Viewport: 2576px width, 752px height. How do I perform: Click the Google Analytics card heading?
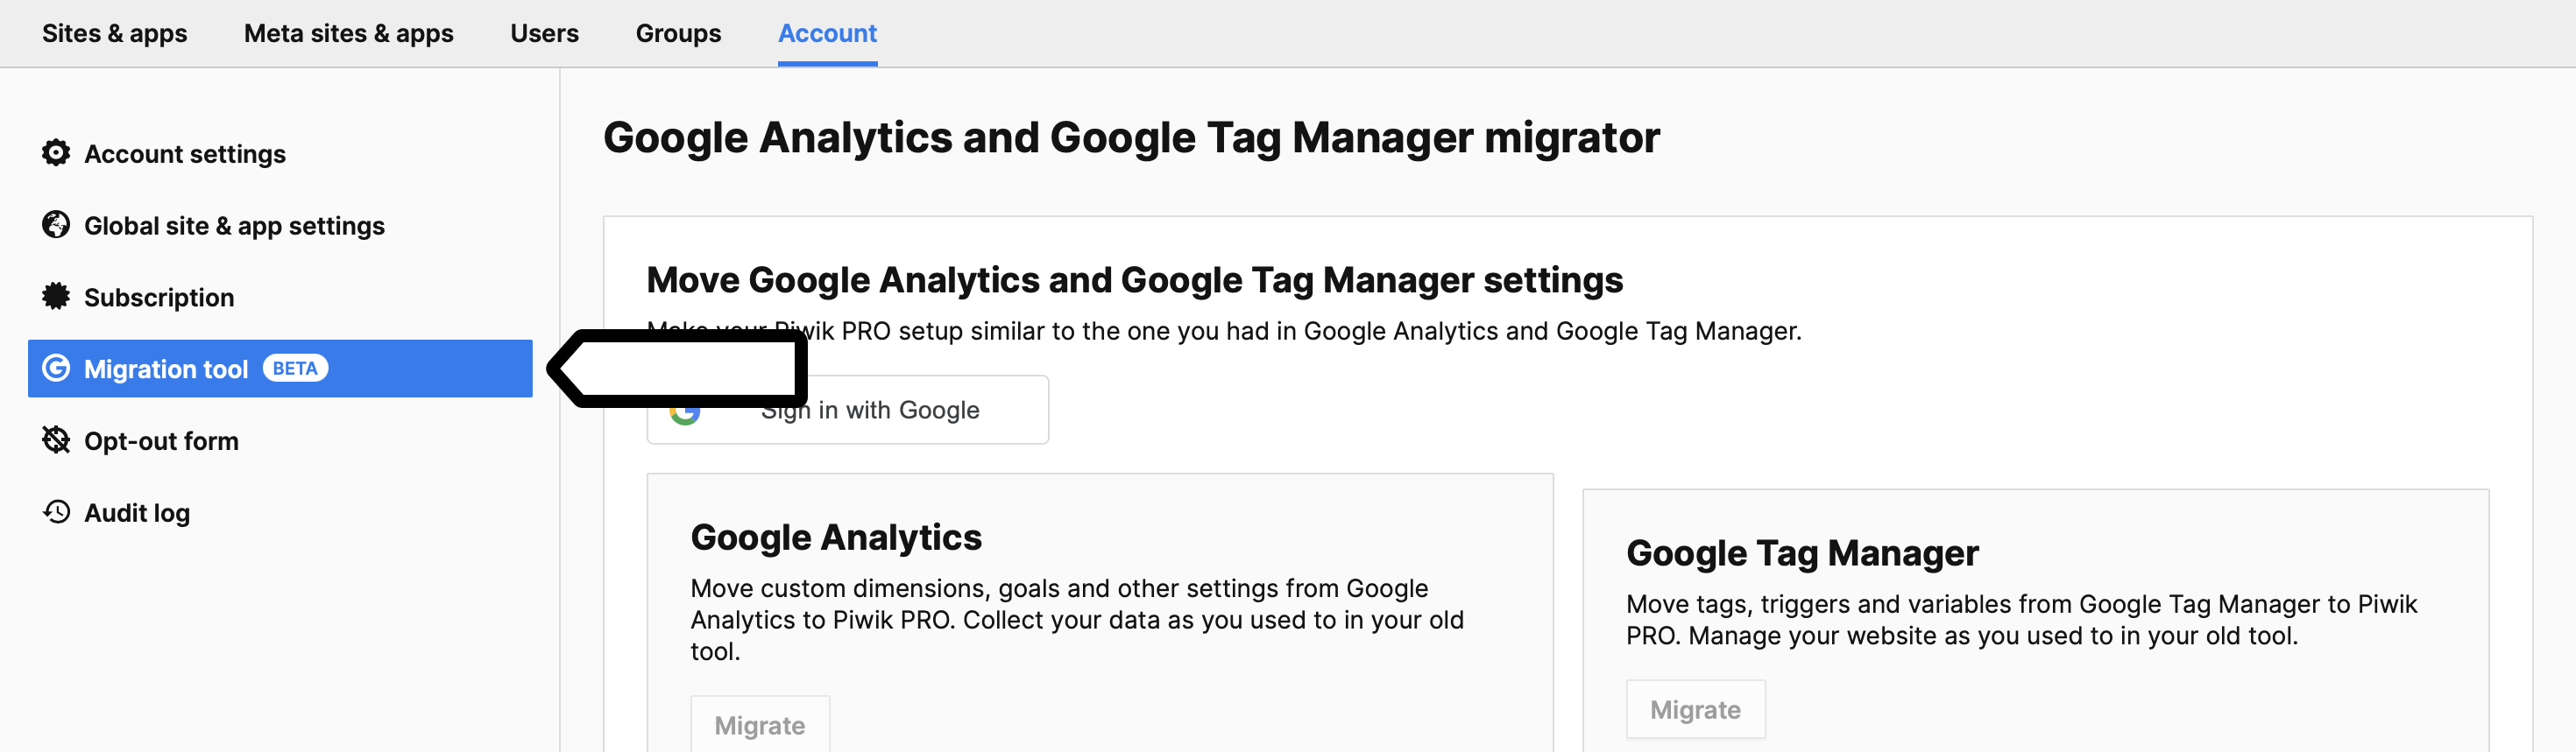[836, 538]
